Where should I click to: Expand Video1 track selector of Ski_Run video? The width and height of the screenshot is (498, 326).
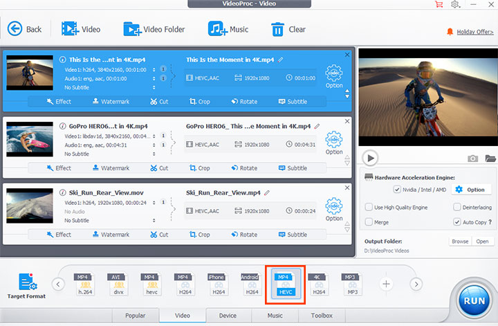pos(154,202)
